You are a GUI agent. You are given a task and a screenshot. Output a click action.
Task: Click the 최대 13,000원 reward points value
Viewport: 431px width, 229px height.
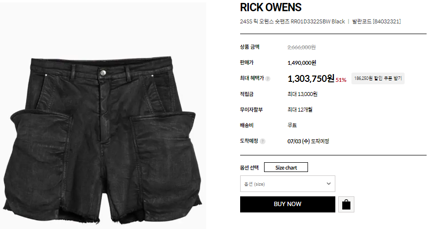tap(302, 94)
